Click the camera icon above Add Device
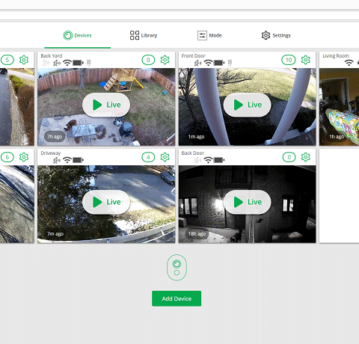Viewport: 359px width, 344px height. tap(177, 268)
